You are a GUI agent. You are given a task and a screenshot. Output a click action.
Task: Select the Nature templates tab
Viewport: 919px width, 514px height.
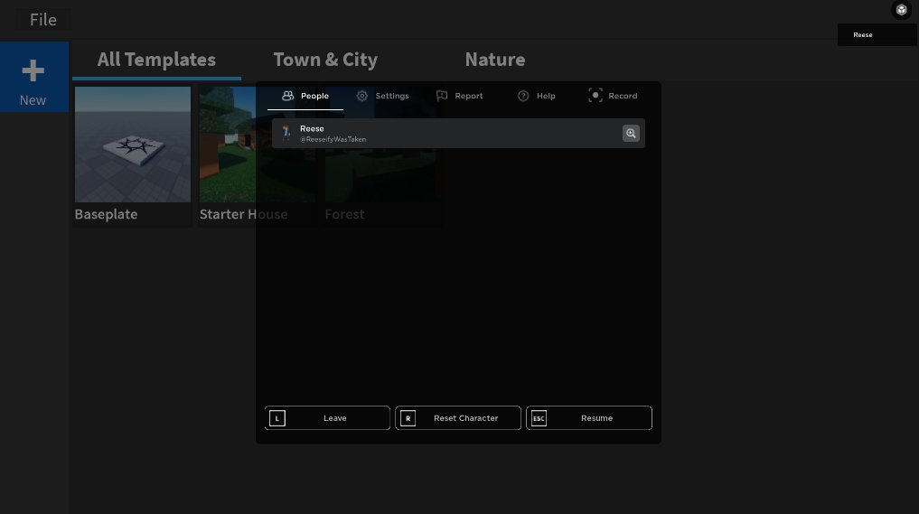(x=494, y=60)
